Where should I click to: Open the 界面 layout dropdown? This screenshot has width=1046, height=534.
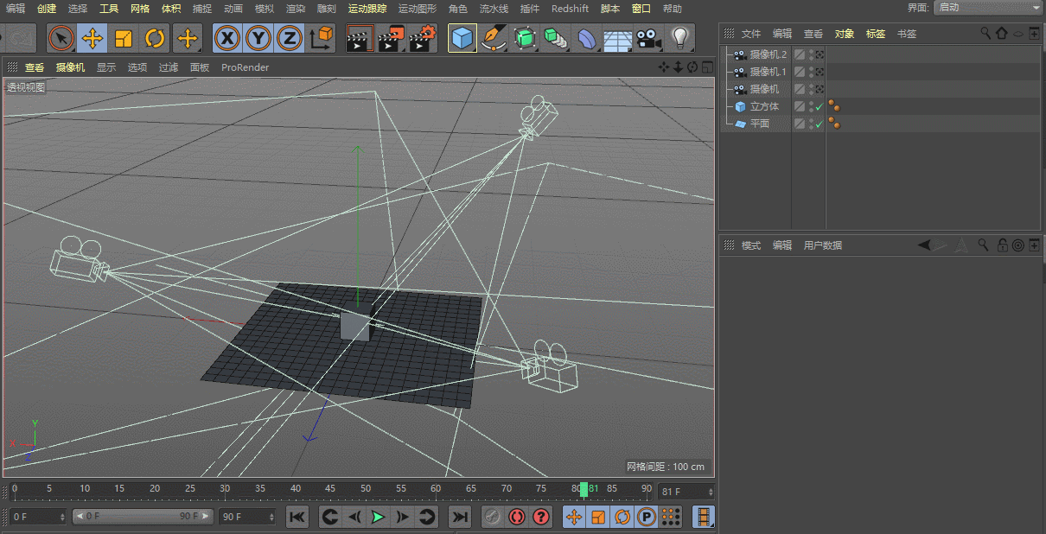(x=987, y=8)
